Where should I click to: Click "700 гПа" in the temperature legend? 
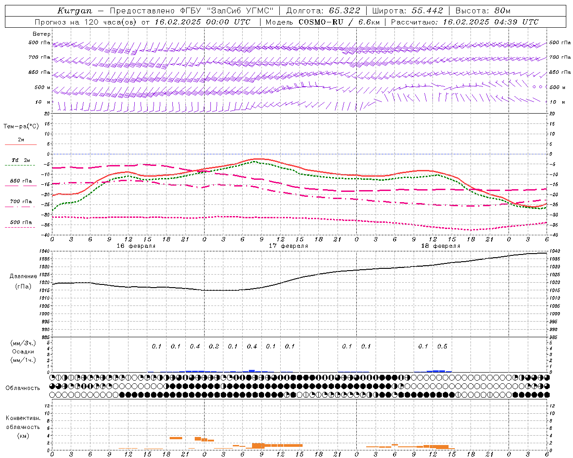[21, 202]
